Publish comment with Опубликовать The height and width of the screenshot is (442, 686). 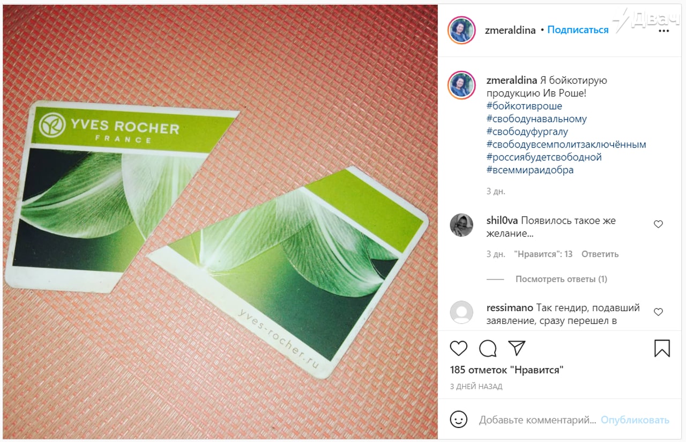click(x=635, y=420)
